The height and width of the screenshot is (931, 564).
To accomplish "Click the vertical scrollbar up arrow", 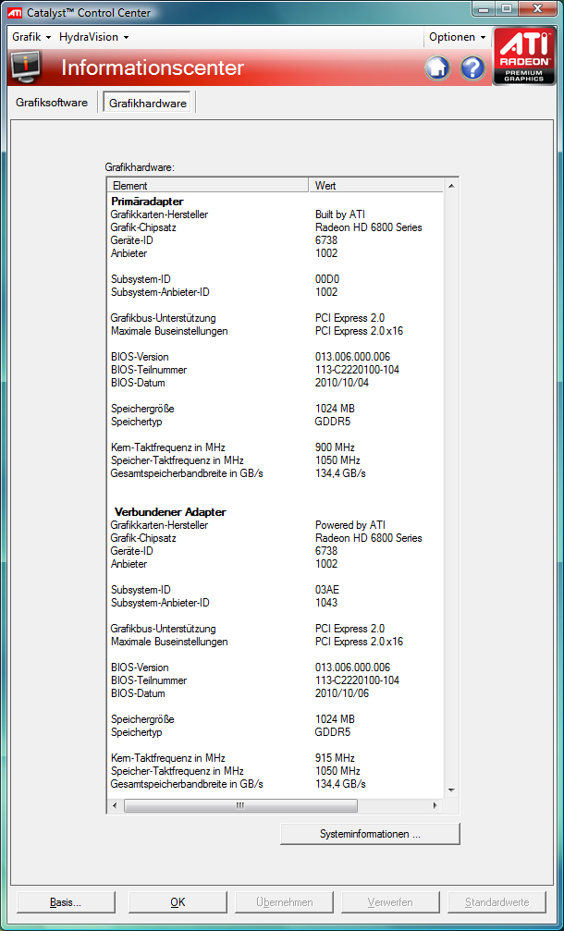I will pos(451,186).
